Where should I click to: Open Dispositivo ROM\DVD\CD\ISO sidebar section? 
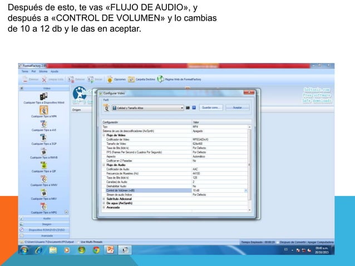(x=44, y=230)
